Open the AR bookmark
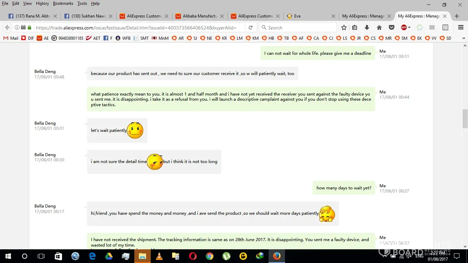Viewport: 468px width, 263px height. pos(178,38)
